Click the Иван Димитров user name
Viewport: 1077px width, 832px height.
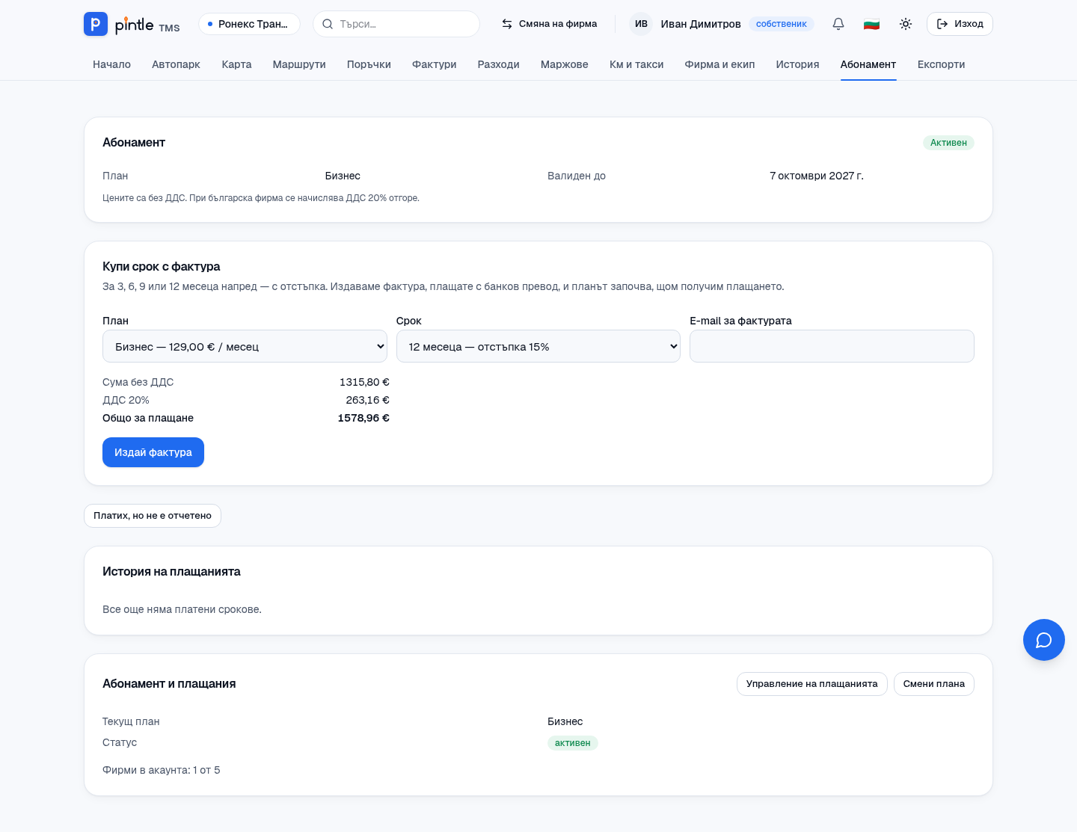[x=701, y=24]
